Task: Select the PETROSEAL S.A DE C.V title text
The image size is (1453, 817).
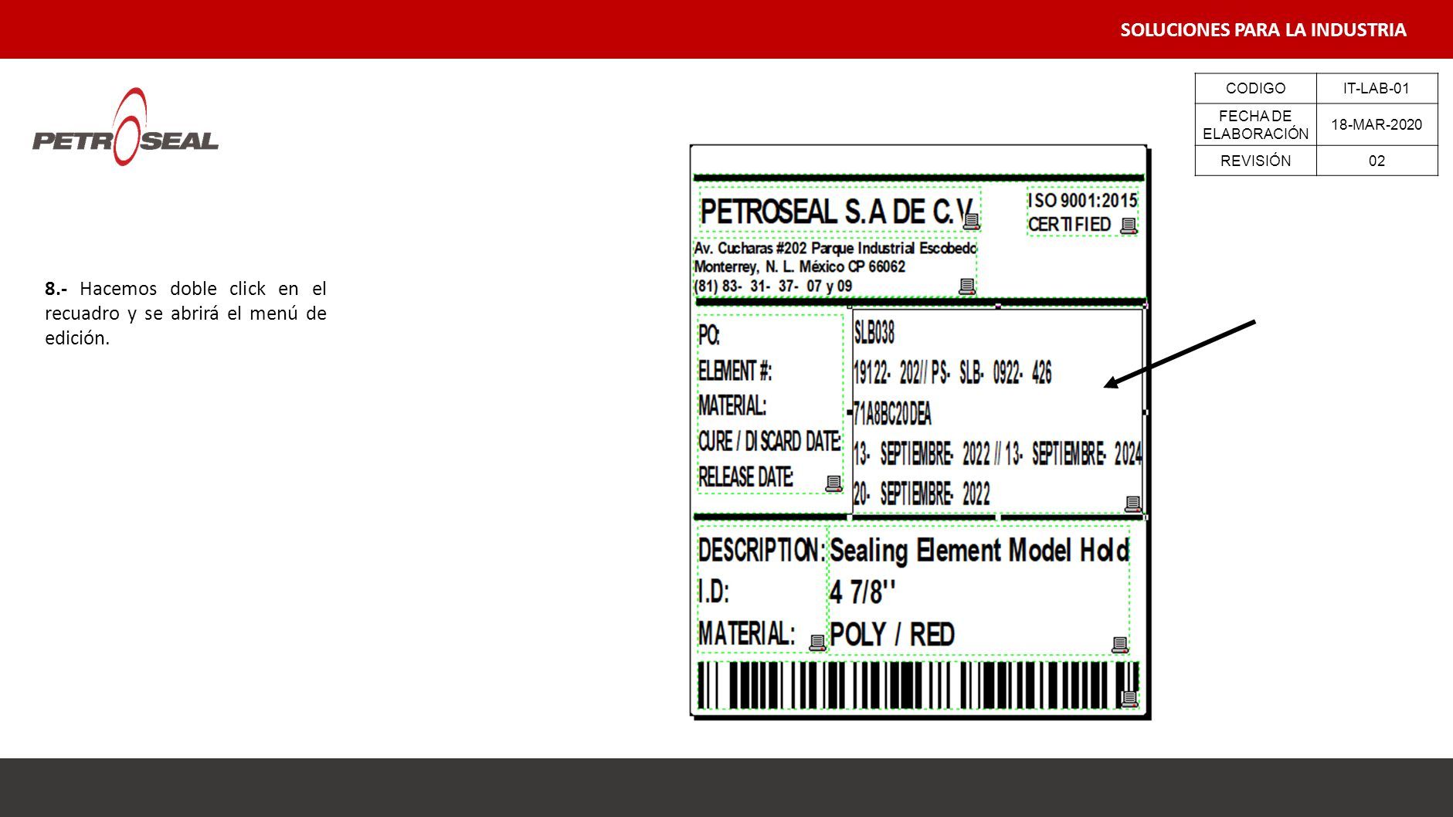Action: 837,212
